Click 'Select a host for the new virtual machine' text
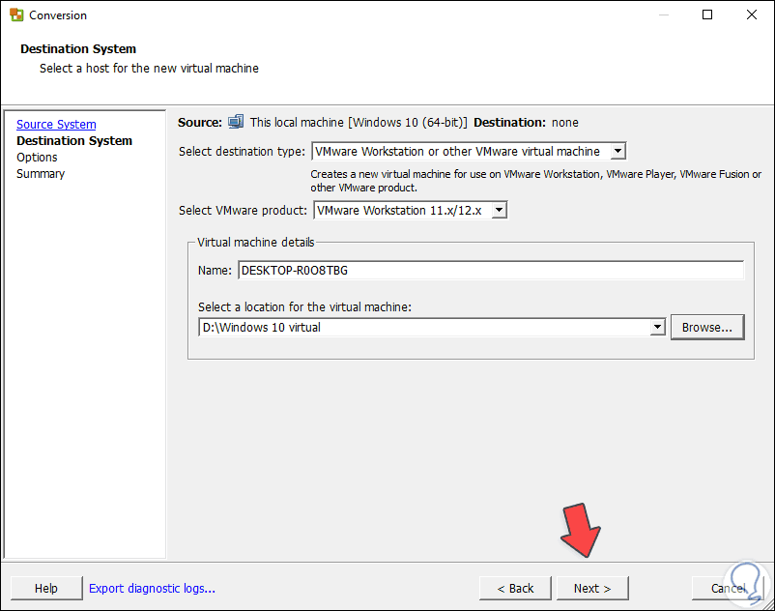Image resolution: width=775 pixels, height=611 pixels. 149,69
